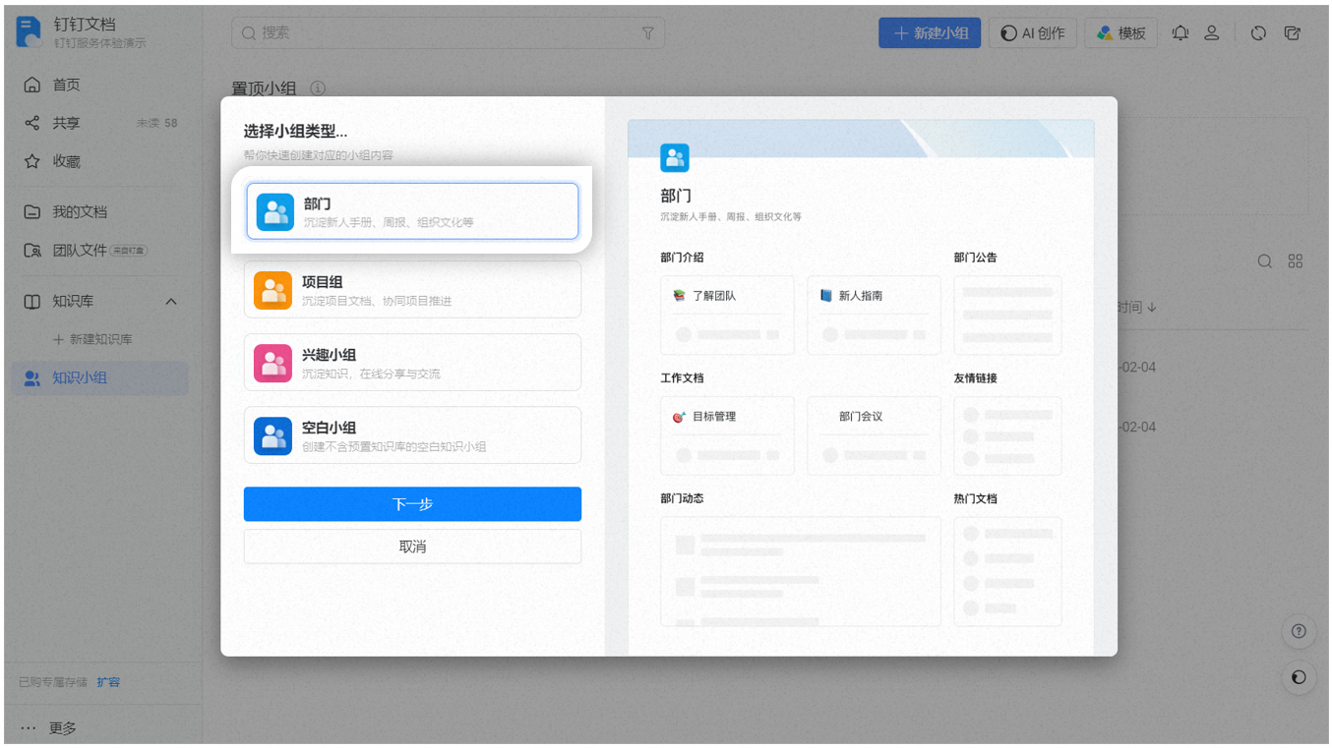1332x748 pixels.
Task: Click the 扩容 storage link
Action: click(108, 682)
